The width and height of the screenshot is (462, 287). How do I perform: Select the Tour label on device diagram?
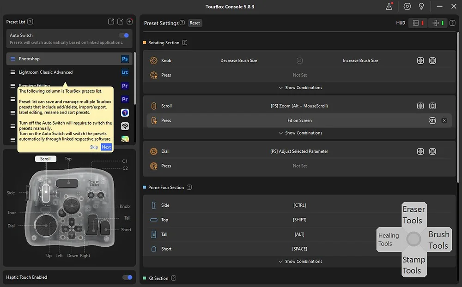[12, 213]
